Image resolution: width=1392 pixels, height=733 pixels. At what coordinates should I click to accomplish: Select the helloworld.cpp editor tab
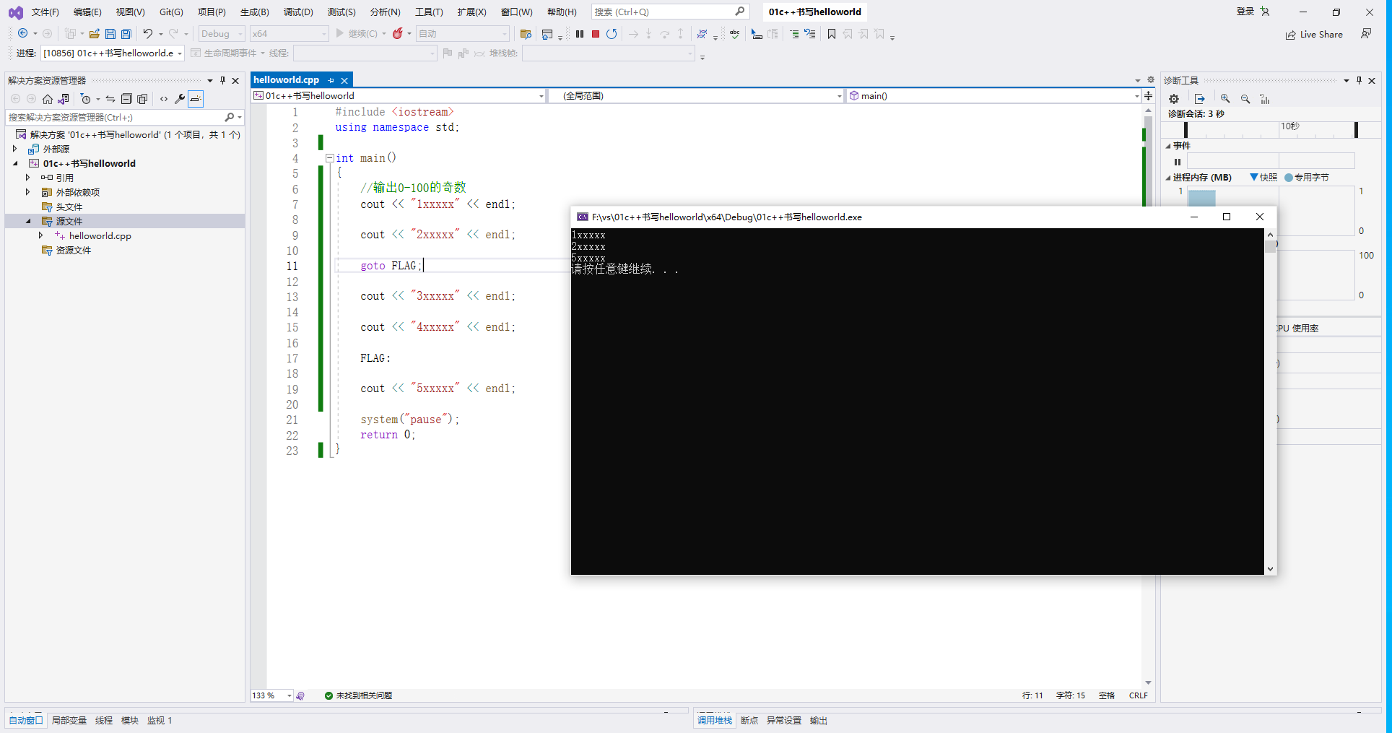tap(287, 79)
